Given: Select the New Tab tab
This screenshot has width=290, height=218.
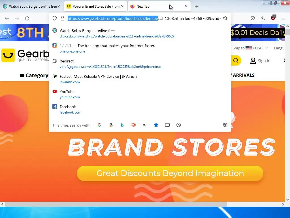Looking at the screenshot, I should coord(159,6).
